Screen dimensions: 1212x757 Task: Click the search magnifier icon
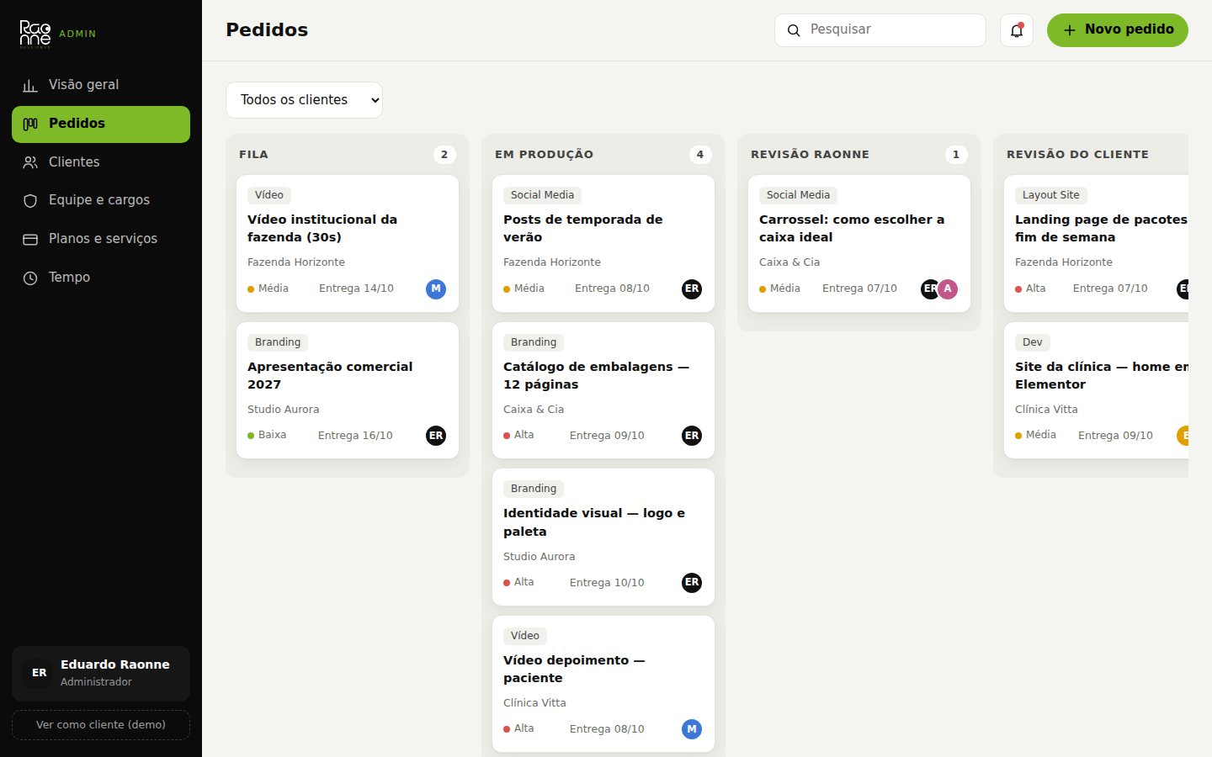pos(793,30)
